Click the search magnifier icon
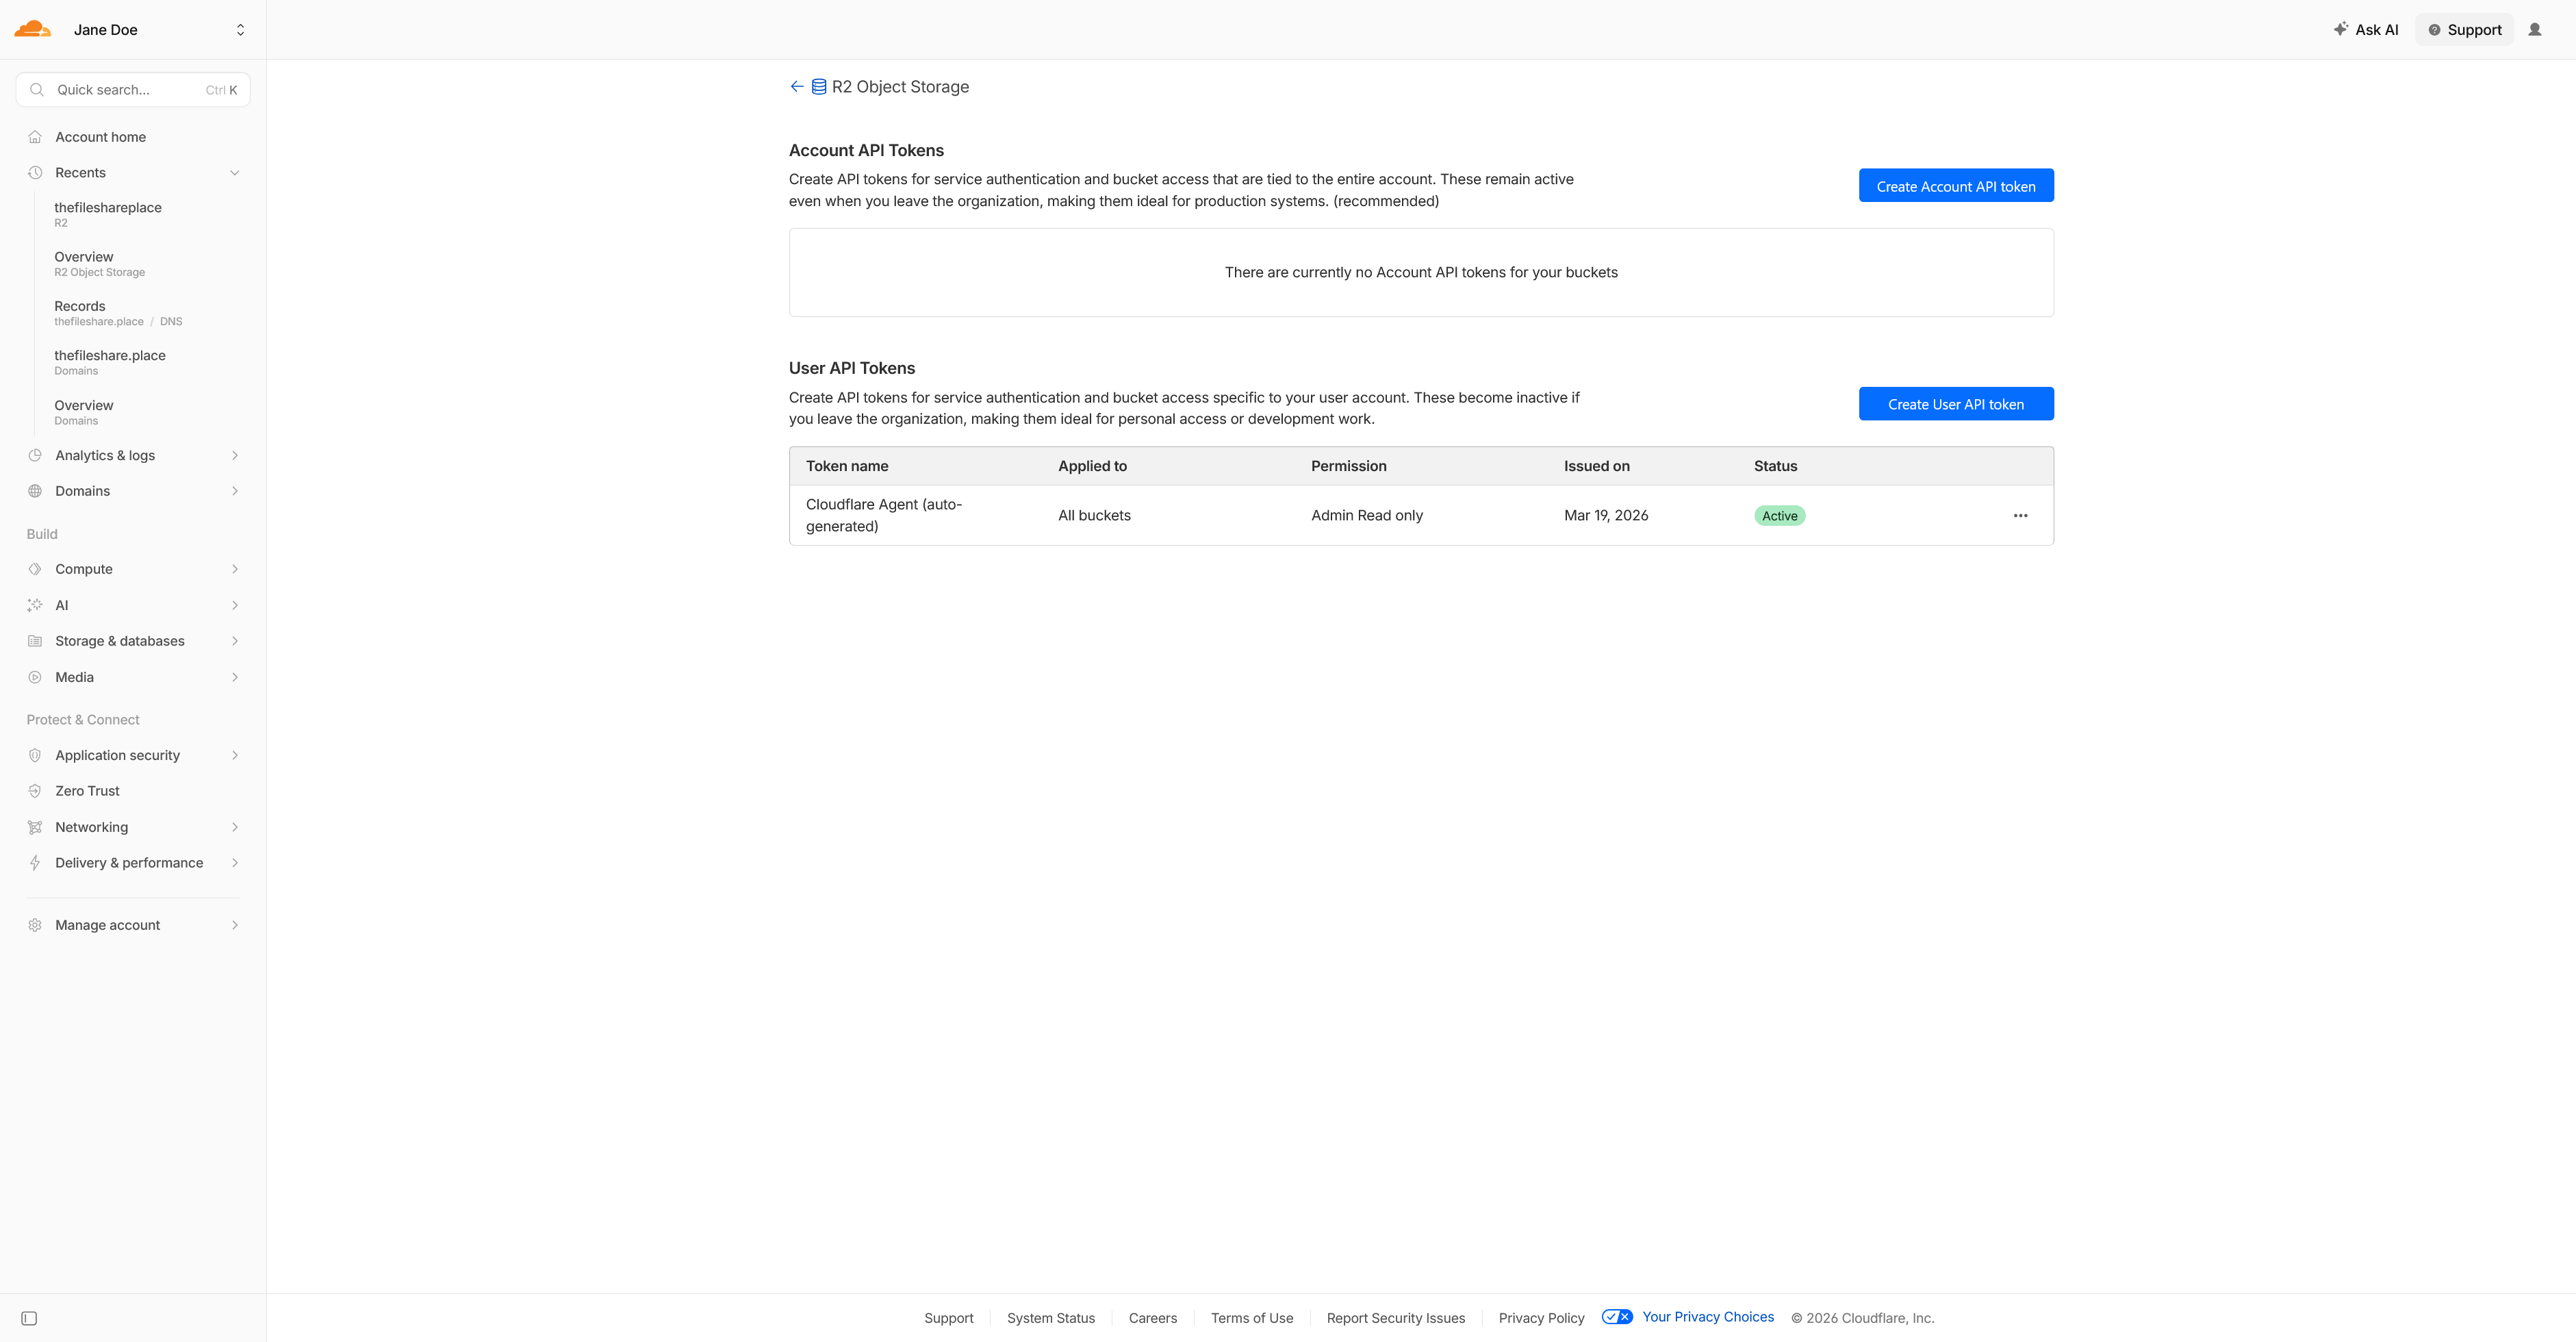Screen dimensions: 2576x1342 [x=37, y=90]
